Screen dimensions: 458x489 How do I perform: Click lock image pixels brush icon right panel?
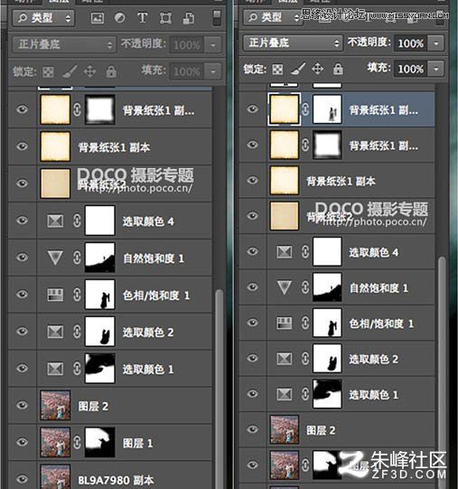(298, 69)
